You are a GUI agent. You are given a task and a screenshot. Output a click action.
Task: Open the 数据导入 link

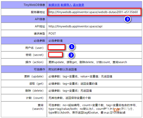click(66, 5)
